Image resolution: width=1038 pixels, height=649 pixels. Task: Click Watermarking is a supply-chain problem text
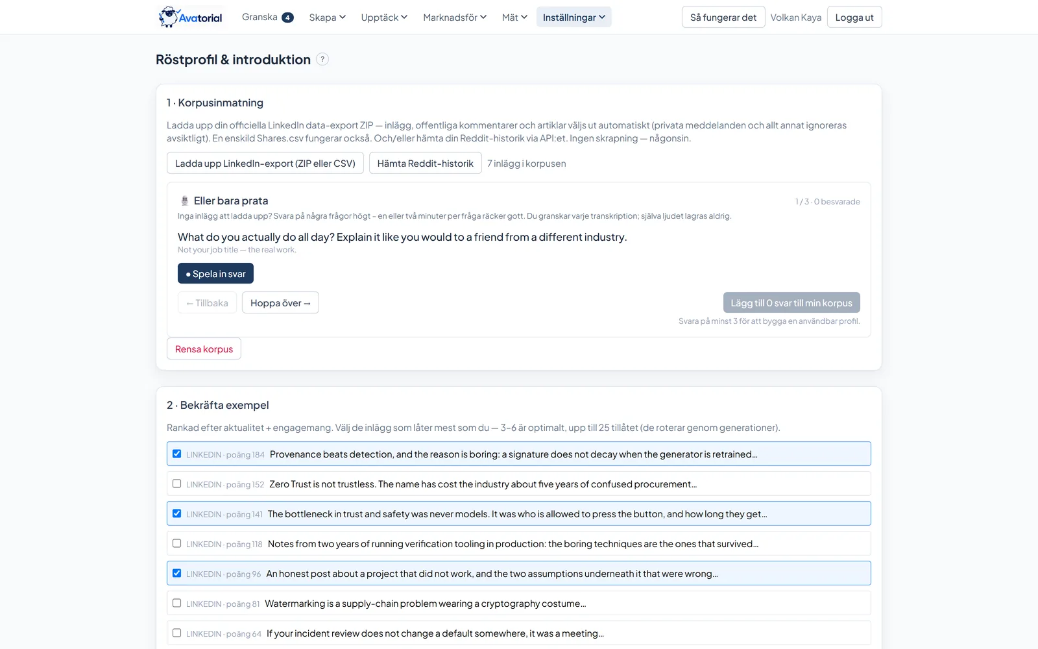(x=426, y=604)
